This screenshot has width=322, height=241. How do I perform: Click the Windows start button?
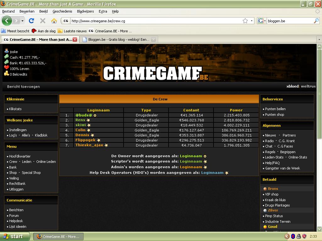[15, 236]
